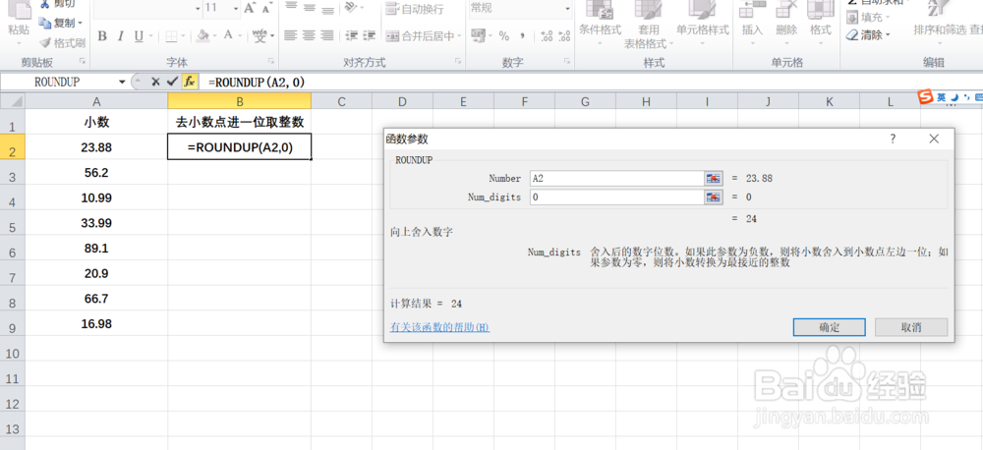Click the Number input field containing A2
The height and width of the screenshot is (450, 983).
(x=617, y=179)
